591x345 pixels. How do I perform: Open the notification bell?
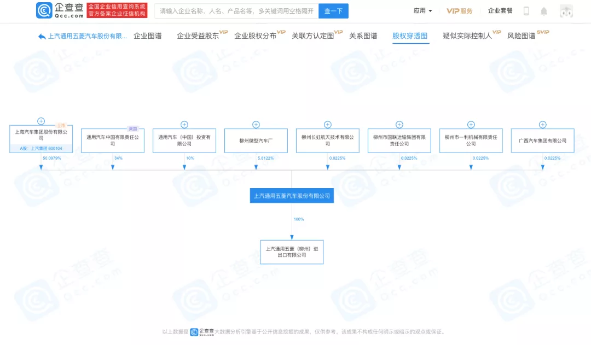click(544, 10)
